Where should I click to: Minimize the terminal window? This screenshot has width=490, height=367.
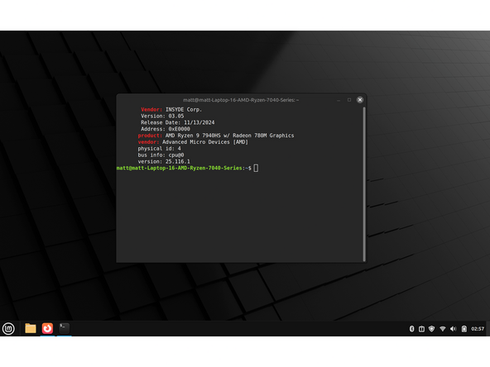339,100
